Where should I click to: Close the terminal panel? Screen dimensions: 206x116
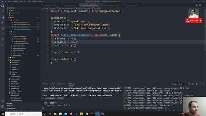click(203, 84)
